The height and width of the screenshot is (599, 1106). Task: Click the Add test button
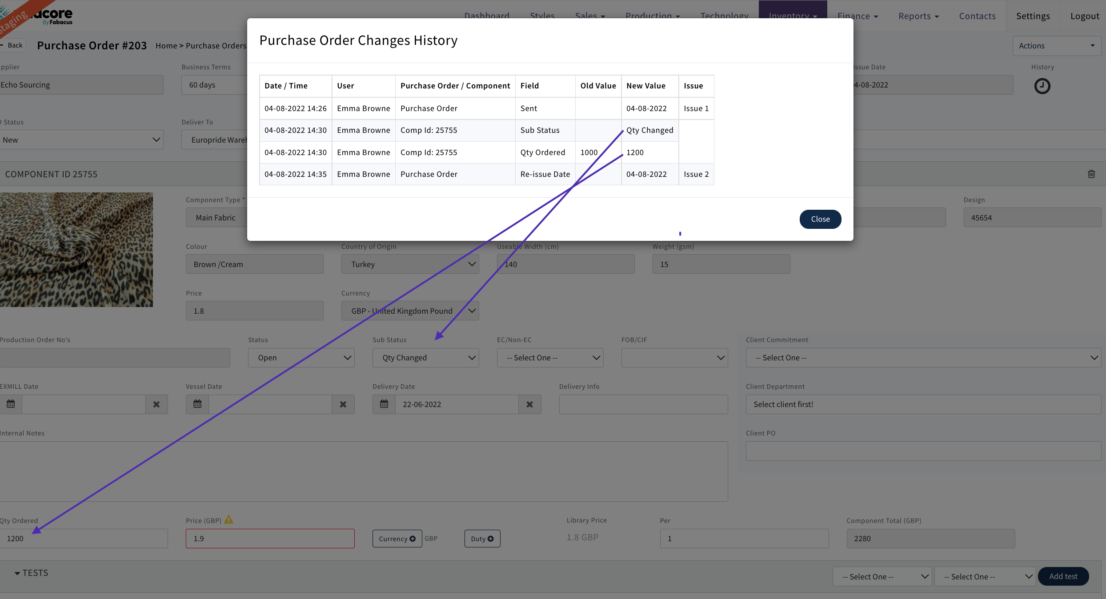(x=1063, y=576)
